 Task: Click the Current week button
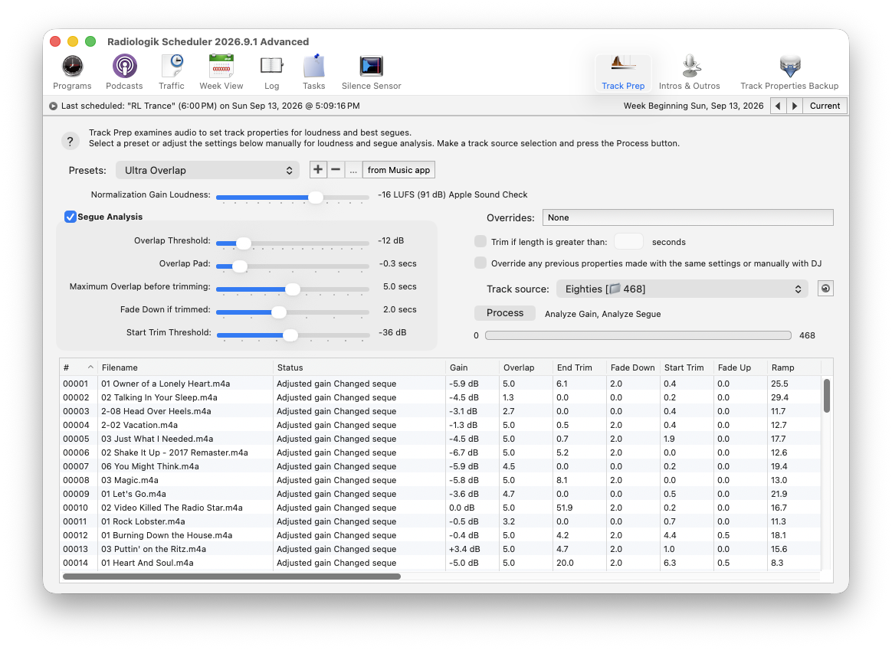(x=825, y=106)
